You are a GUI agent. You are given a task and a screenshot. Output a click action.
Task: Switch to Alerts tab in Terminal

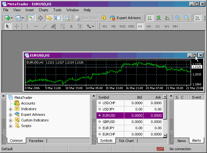[196, 140]
